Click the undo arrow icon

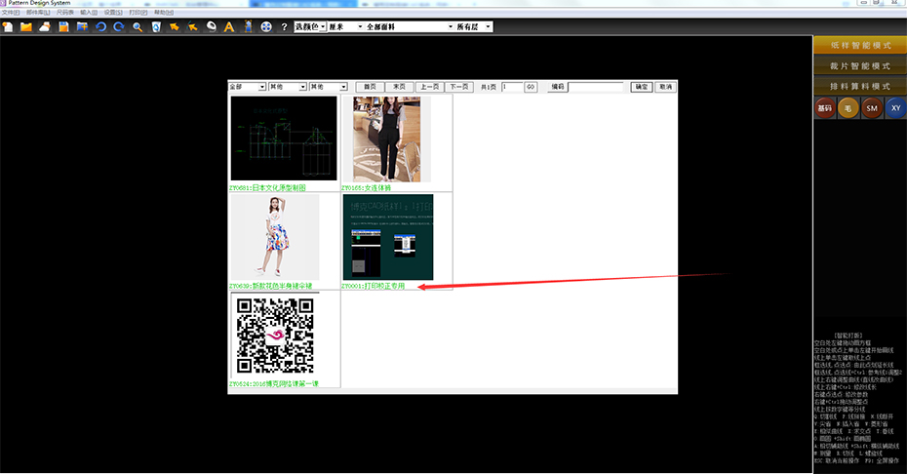[100, 26]
